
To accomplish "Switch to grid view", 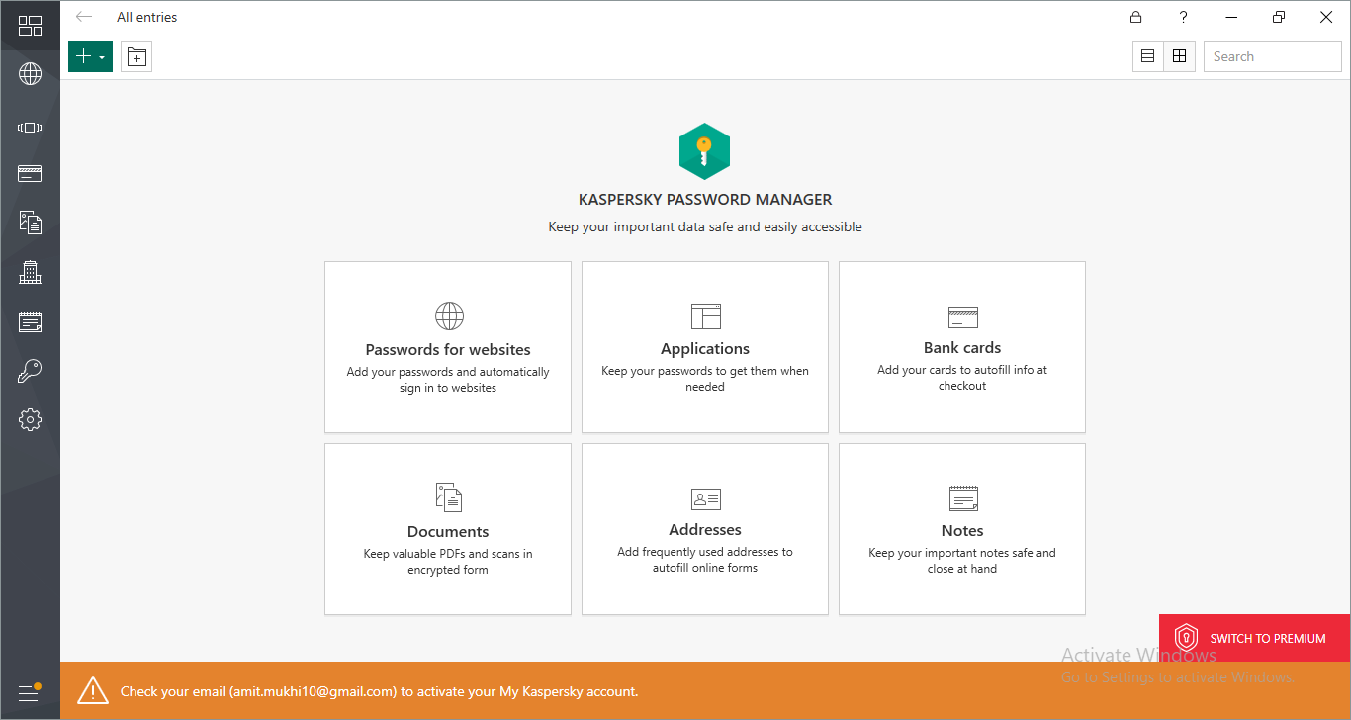I will tap(1179, 56).
